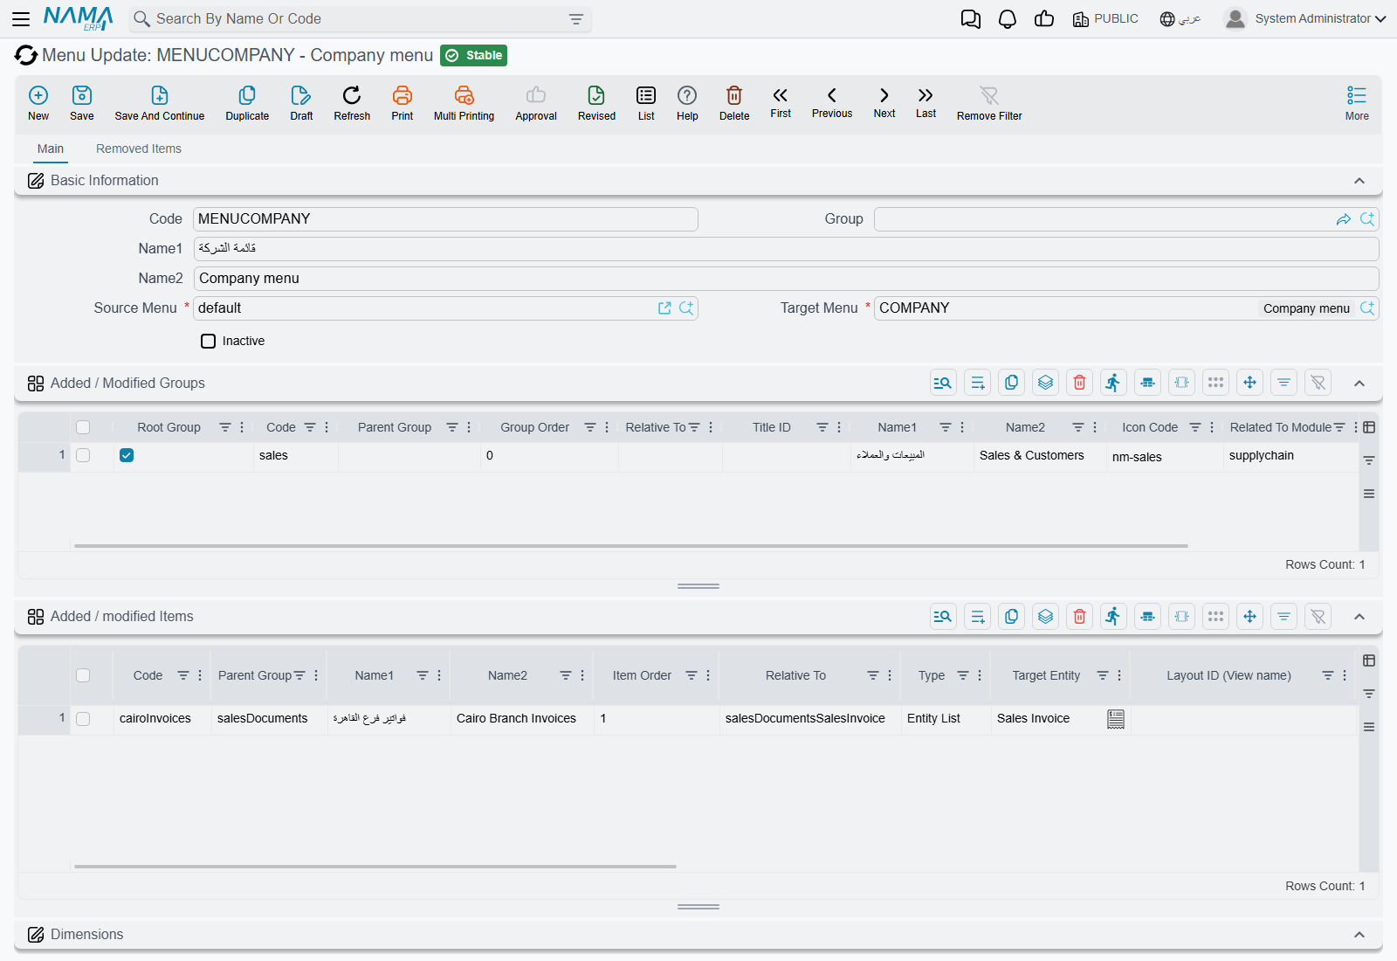This screenshot has width=1397, height=961.
Task: Click the thumbs-up feedback icon
Action: click(x=1044, y=18)
